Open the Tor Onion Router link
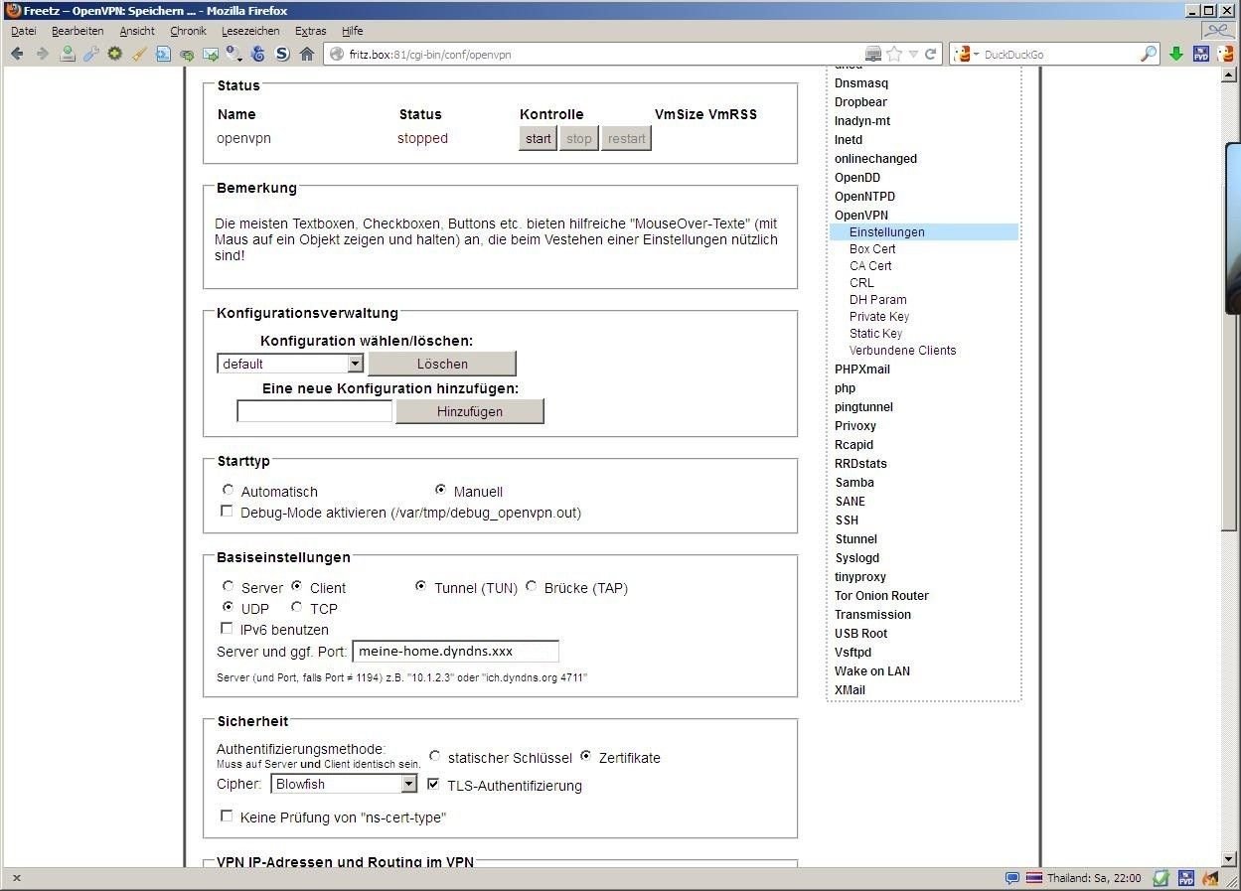The image size is (1241, 891). tap(881, 595)
